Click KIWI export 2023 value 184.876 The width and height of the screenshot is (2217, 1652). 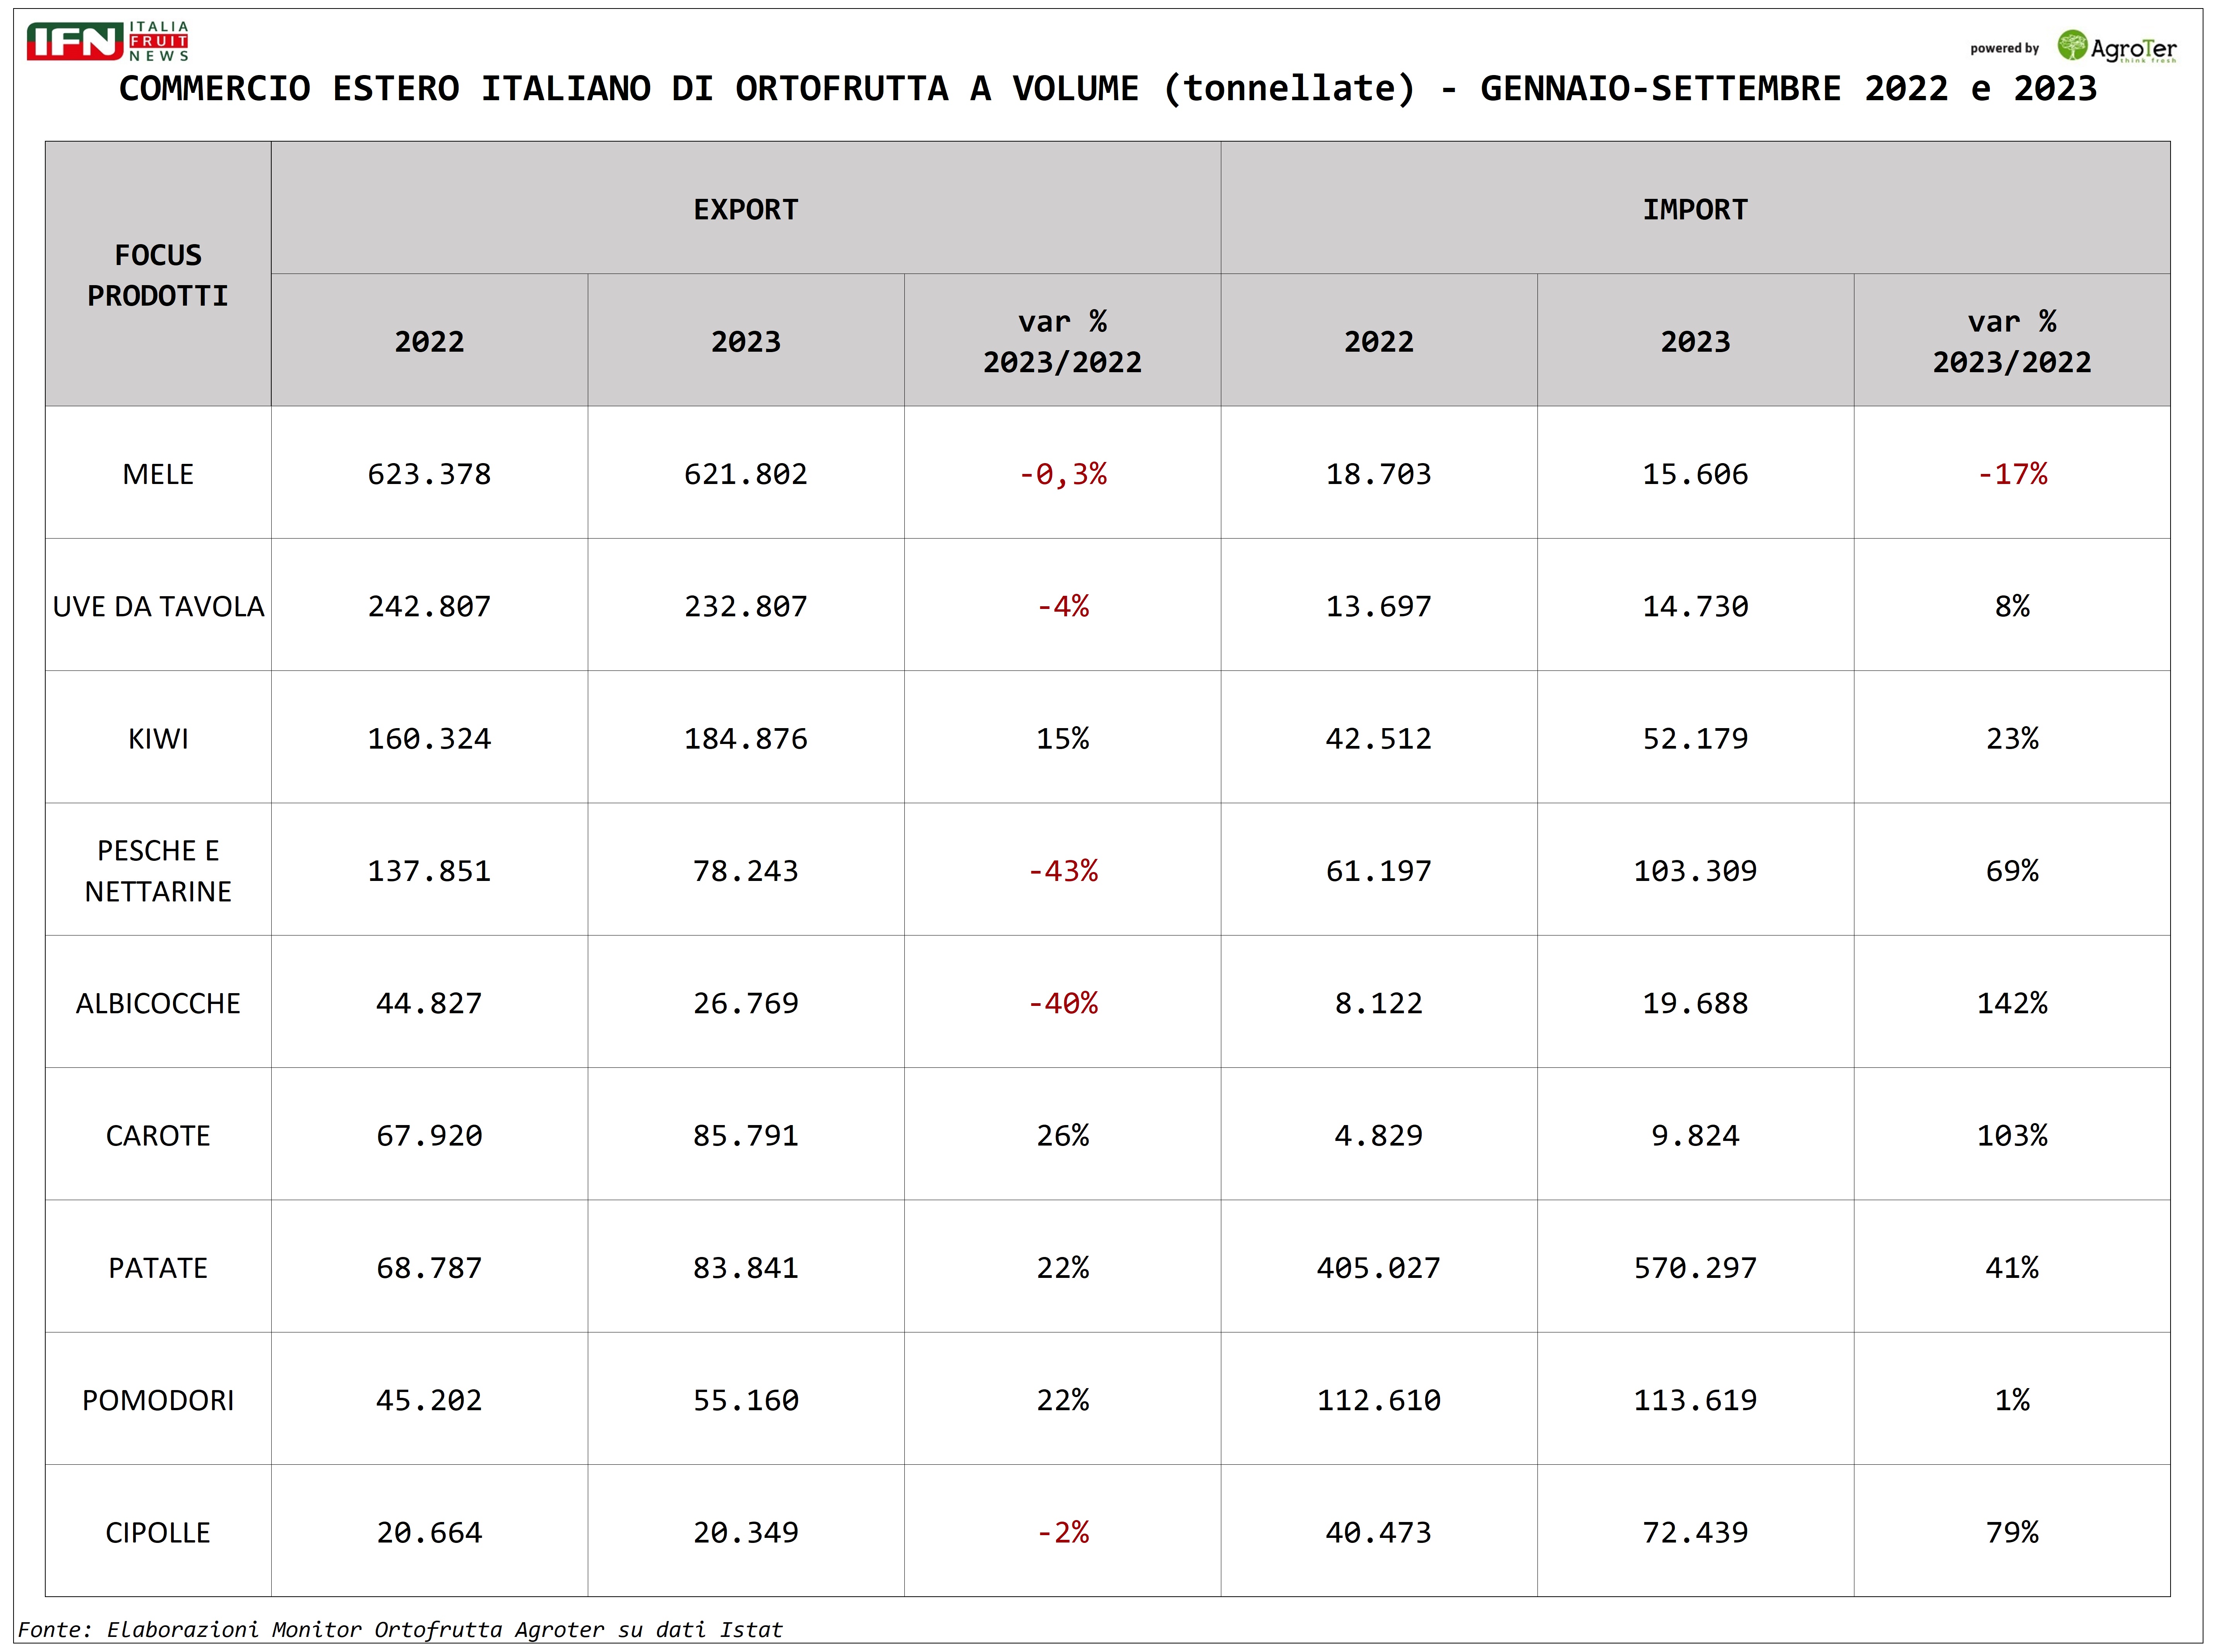[x=746, y=738]
